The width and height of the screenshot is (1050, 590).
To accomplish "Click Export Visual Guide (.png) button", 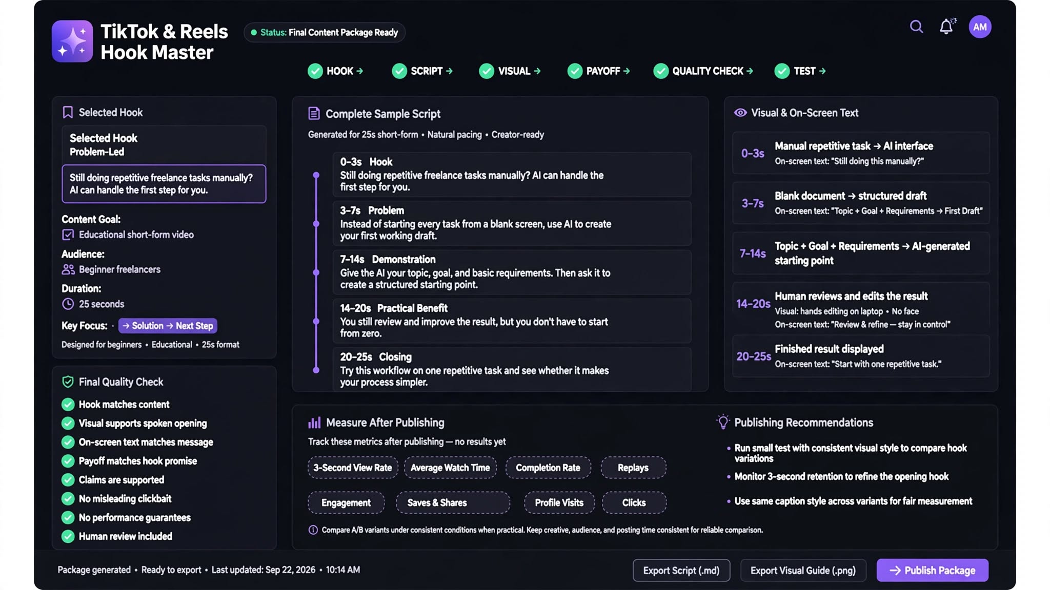I will click(803, 570).
